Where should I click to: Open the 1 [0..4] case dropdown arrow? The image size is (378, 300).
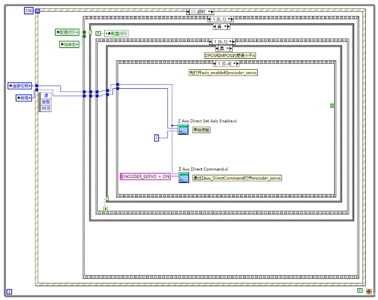[234, 64]
